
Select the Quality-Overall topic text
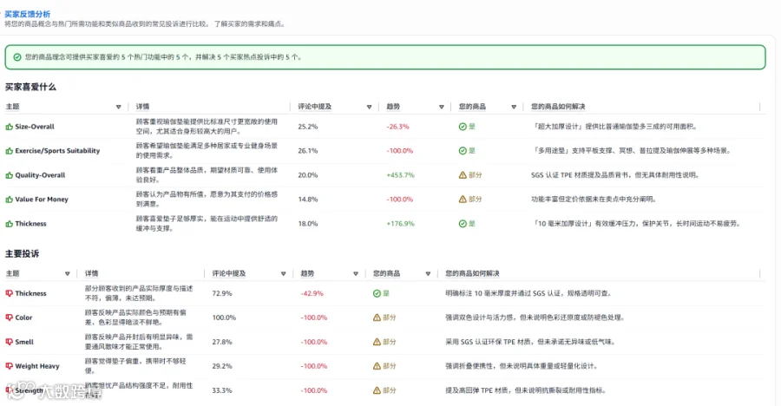click(40, 175)
